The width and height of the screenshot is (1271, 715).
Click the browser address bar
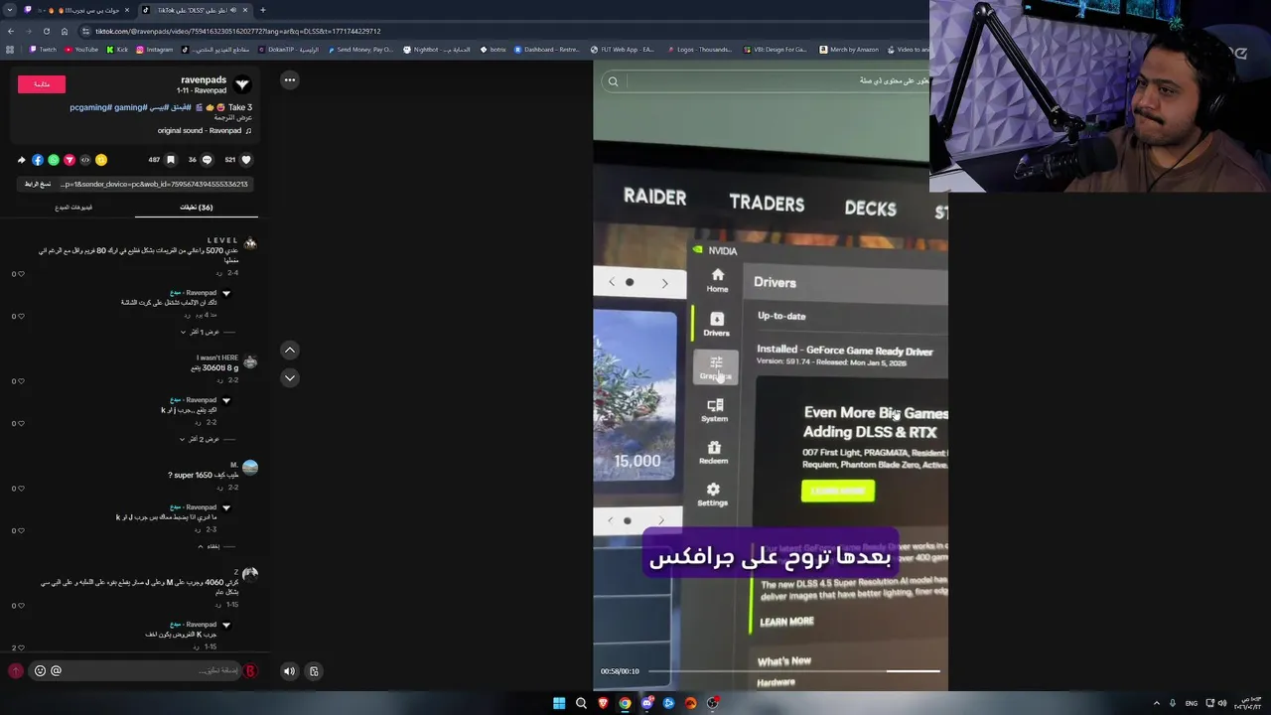[x=496, y=31]
